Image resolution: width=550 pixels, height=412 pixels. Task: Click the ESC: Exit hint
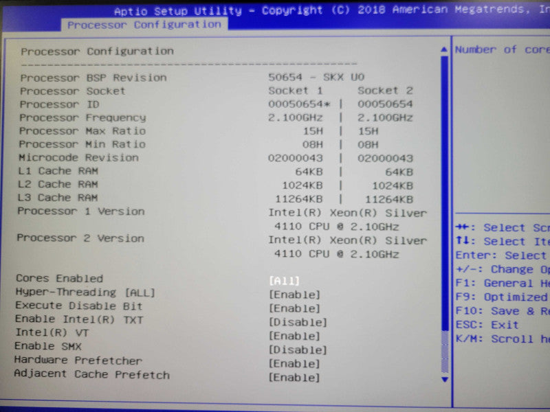pos(487,325)
